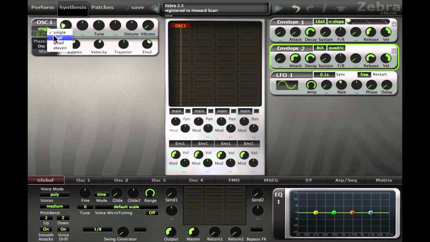Toggle Voice MicroTuning Off switch

(x=152, y=213)
